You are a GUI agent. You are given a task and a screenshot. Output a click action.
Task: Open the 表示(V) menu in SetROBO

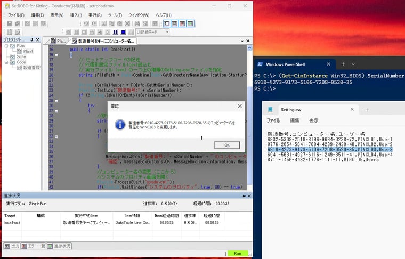(57, 15)
